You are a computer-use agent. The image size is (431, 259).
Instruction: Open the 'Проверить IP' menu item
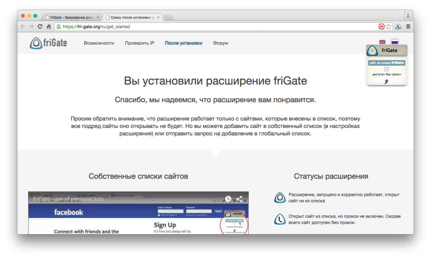[140, 43]
